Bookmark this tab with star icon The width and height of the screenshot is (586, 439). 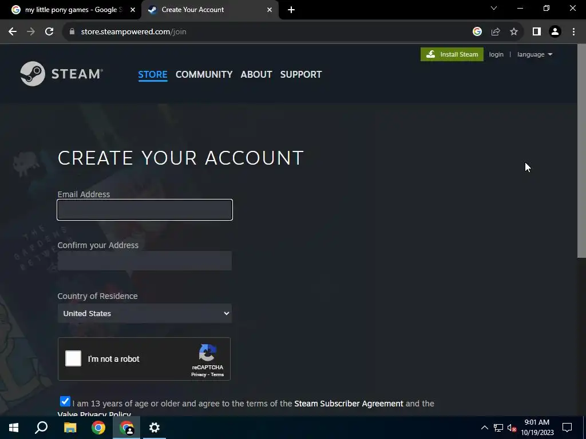pos(514,32)
